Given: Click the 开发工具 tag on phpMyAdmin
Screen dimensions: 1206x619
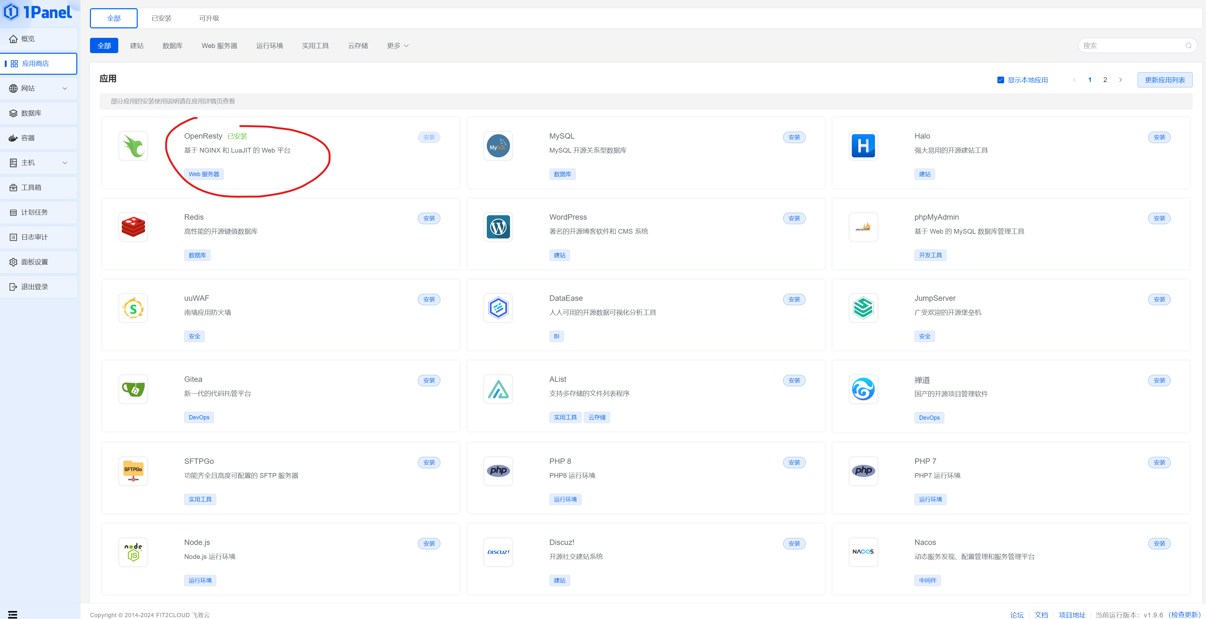Looking at the screenshot, I should click(930, 256).
